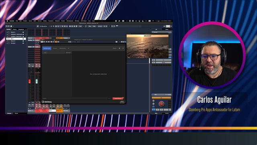Open the Workspaces menu
Screen dimensions: 257x145
coord(70,21)
